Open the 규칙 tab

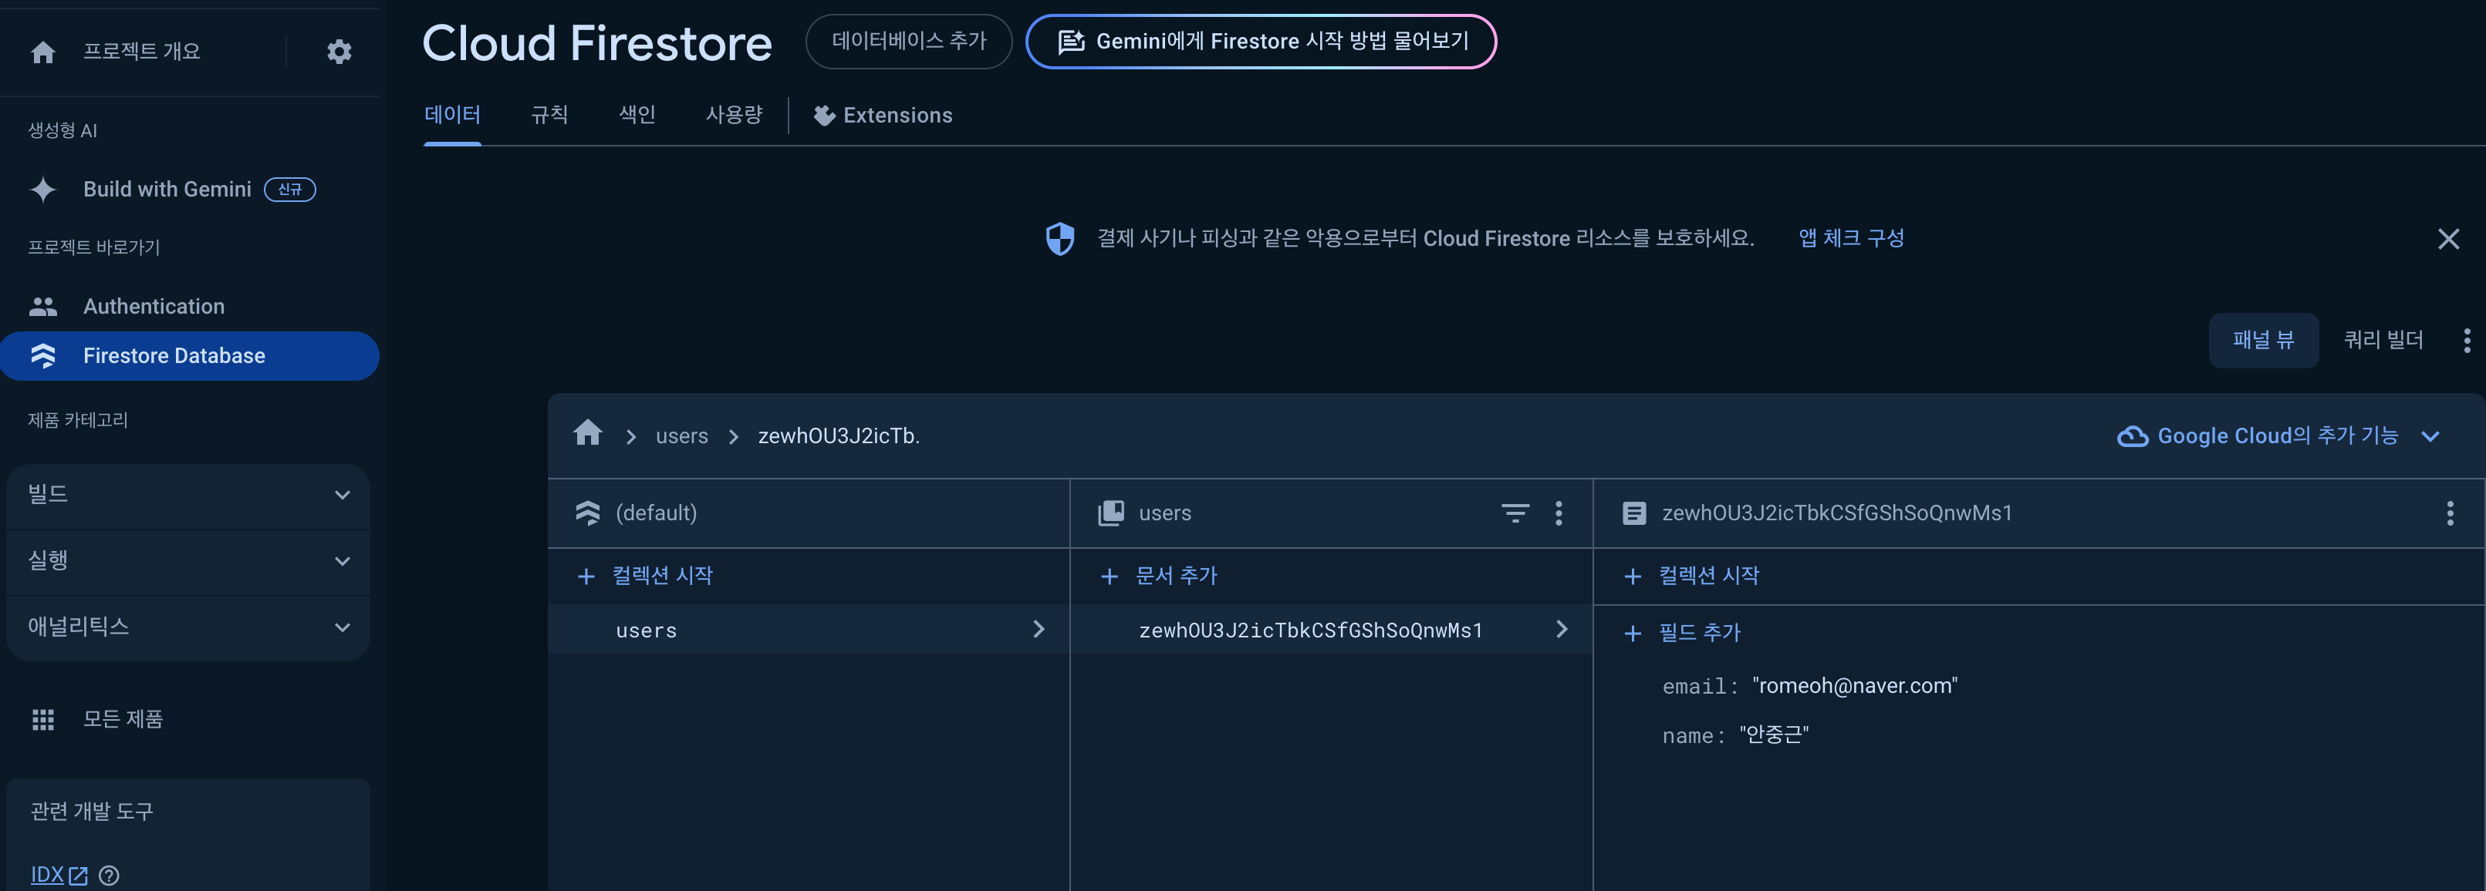(549, 115)
